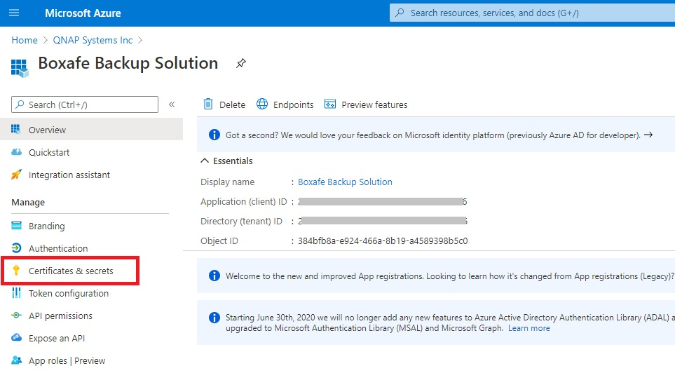Open Quickstart in the sidebar
The width and height of the screenshot is (675, 373).
[x=48, y=152]
